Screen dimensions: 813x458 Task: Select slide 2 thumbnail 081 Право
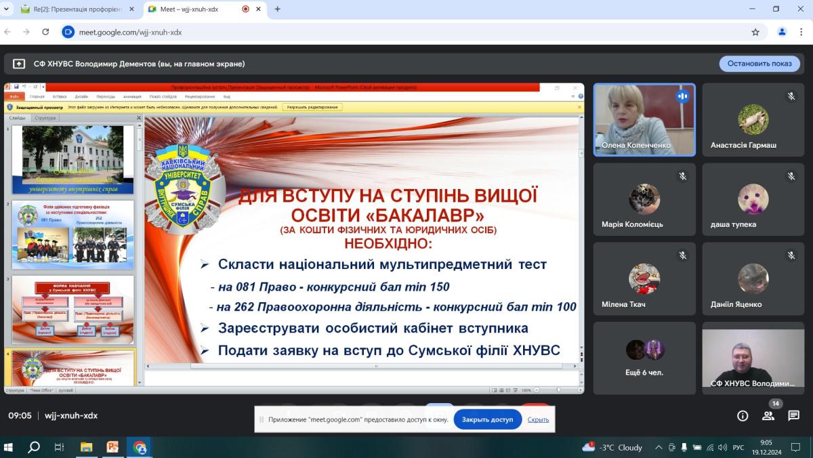point(73,234)
